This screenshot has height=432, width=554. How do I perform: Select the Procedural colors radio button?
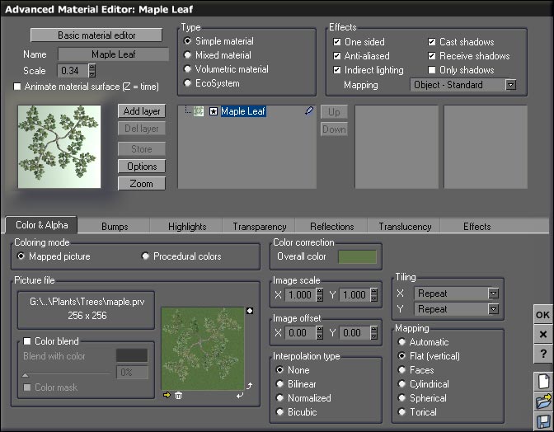[146, 256]
